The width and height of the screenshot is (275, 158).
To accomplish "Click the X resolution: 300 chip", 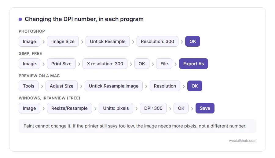I will tap(105, 63).
